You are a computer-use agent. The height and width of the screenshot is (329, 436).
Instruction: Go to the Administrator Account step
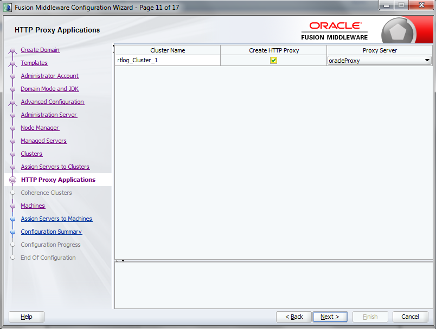(x=49, y=76)
